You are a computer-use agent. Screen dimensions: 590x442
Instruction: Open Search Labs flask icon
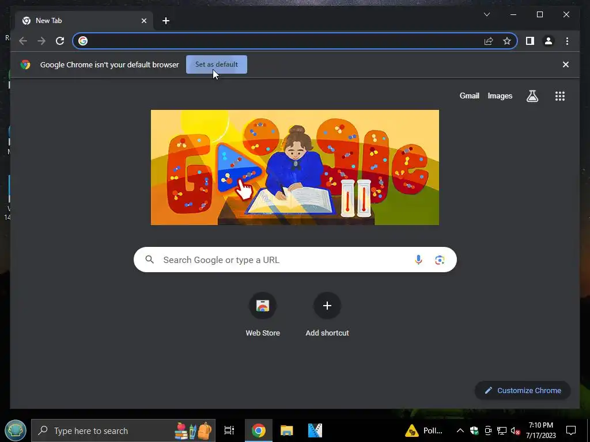tap(532, 96)
